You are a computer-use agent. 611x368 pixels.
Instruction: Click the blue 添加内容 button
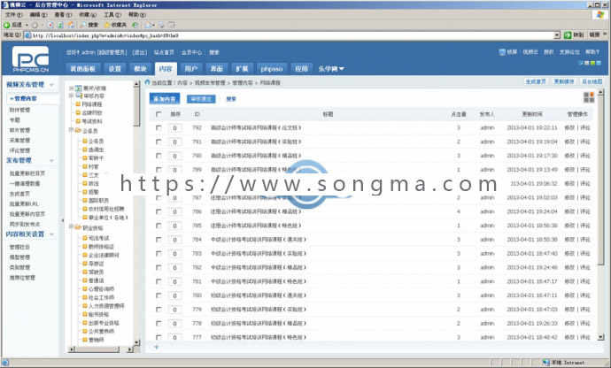165,98
